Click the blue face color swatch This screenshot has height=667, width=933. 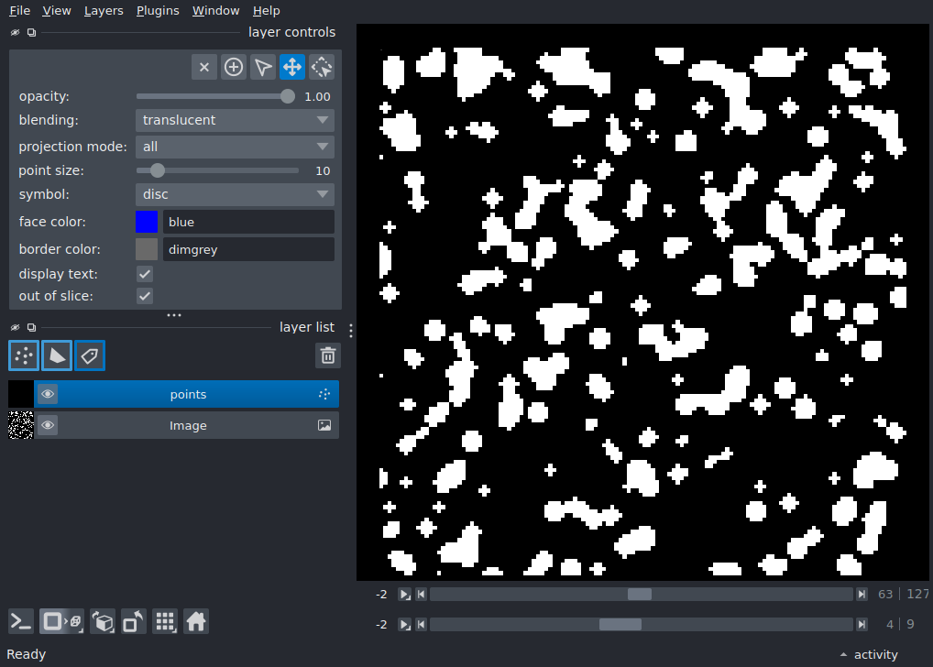click(147, 222)
